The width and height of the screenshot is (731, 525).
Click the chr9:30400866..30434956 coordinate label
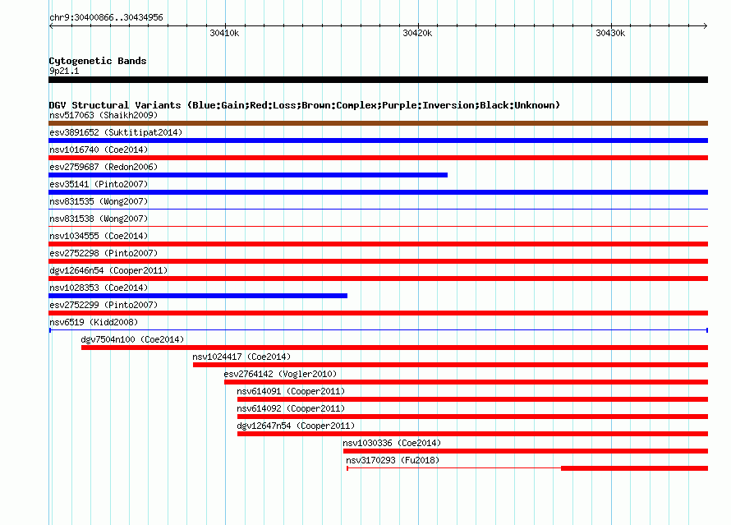(106, 17)
